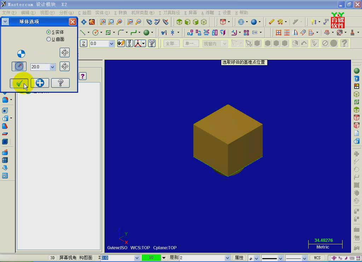Click the base point sphere icon
The height and width of the screenshot is (262, 362).
coord(21,54)
